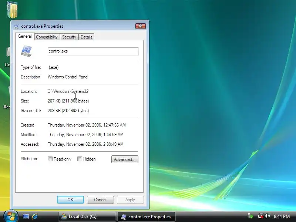The height and width of the screenshot is (222, 296).
Task: Switch to Local Disk (C:) taskbar button
Action: point(87,216)
